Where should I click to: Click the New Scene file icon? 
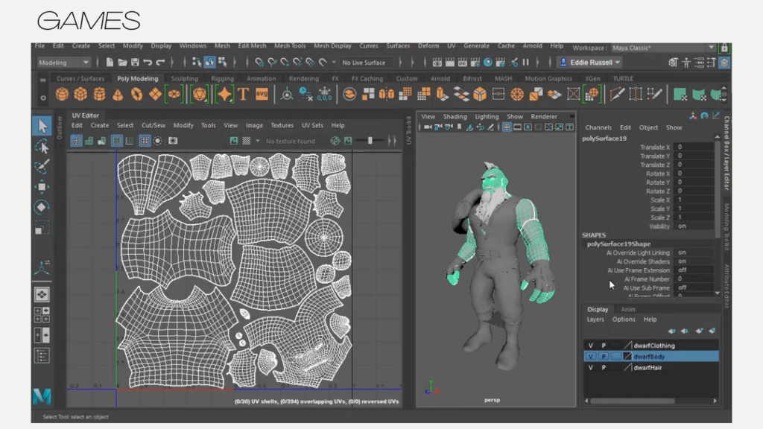110,63
